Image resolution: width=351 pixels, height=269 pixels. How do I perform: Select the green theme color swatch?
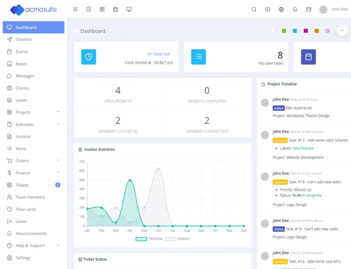coord(284,31)
